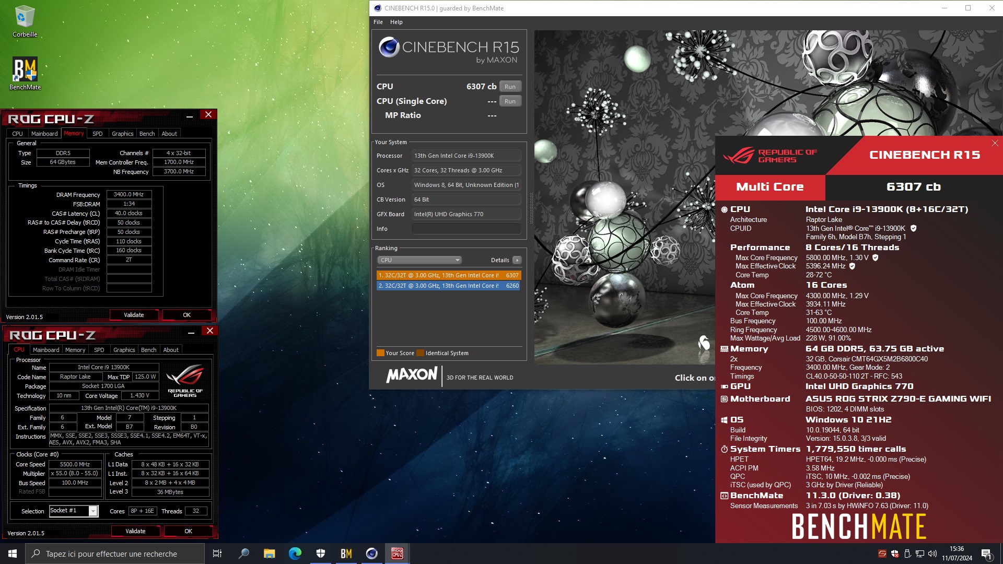Screen dimensions: 1003x564
Task: Click the network tray icon
Action: [920, 554]
